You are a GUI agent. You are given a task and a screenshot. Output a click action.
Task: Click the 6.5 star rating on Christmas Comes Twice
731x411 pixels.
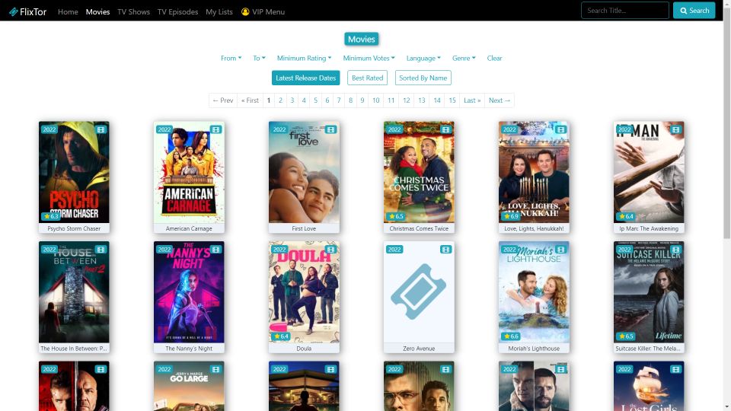[396, 216]
